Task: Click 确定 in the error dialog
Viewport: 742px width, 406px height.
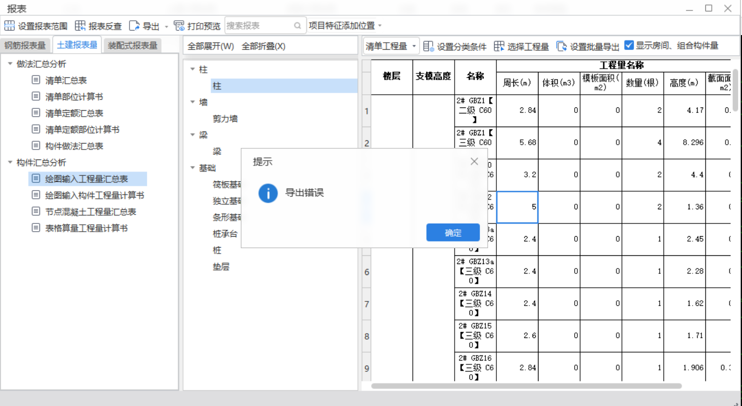Action: (453, 232)
